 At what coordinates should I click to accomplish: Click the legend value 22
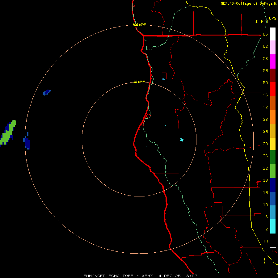265,168
